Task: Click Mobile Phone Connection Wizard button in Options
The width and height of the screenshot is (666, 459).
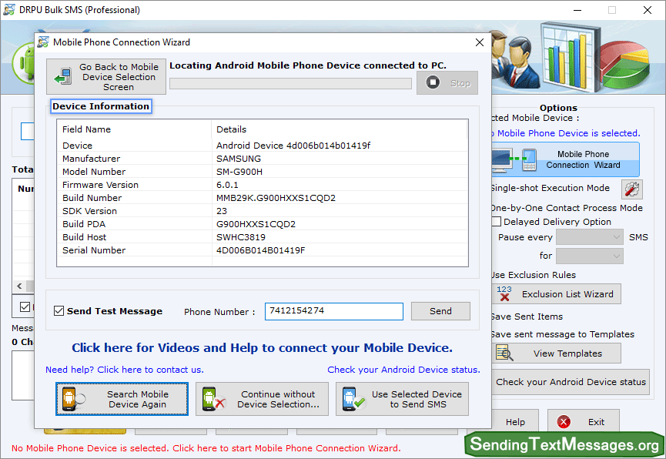Action: pyautogui.click(x=566, y=159)
